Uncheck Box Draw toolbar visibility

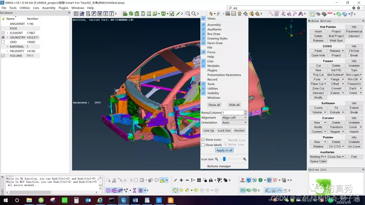pos(203,34)
